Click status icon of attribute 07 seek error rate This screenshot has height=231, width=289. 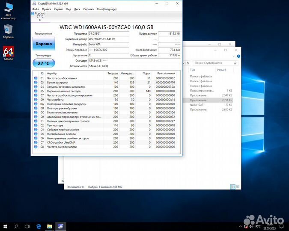click(36, 95)
